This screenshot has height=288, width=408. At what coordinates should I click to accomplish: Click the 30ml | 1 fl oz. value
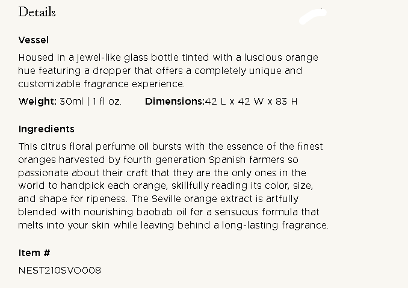[90, 102]
